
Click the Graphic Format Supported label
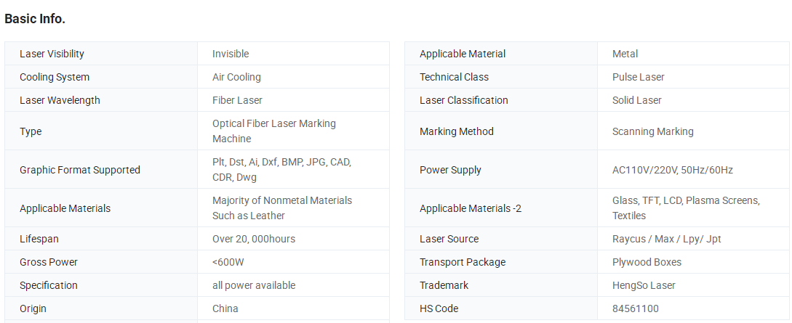tap(80, 170)
